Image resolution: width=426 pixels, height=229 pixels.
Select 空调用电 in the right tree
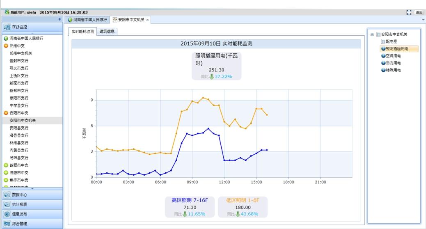(393, 56)
